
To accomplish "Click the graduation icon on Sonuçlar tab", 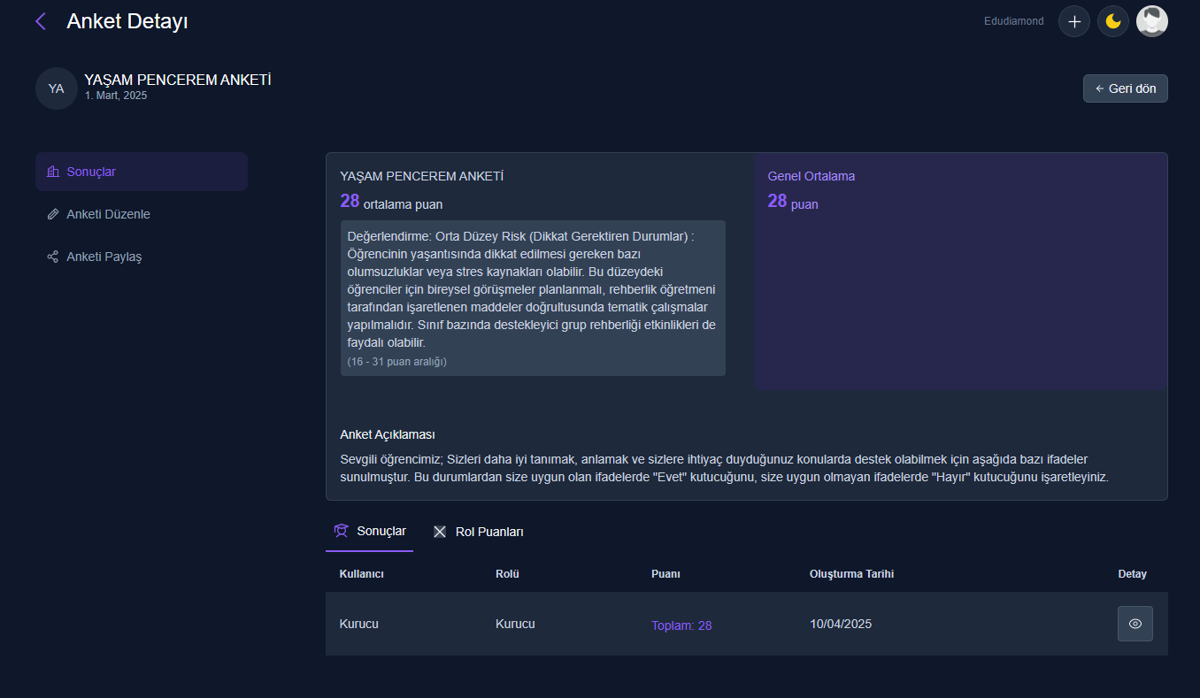I will [341, 532].
